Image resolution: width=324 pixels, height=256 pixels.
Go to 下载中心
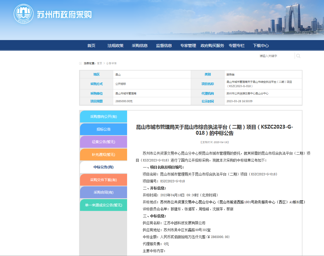261,46
